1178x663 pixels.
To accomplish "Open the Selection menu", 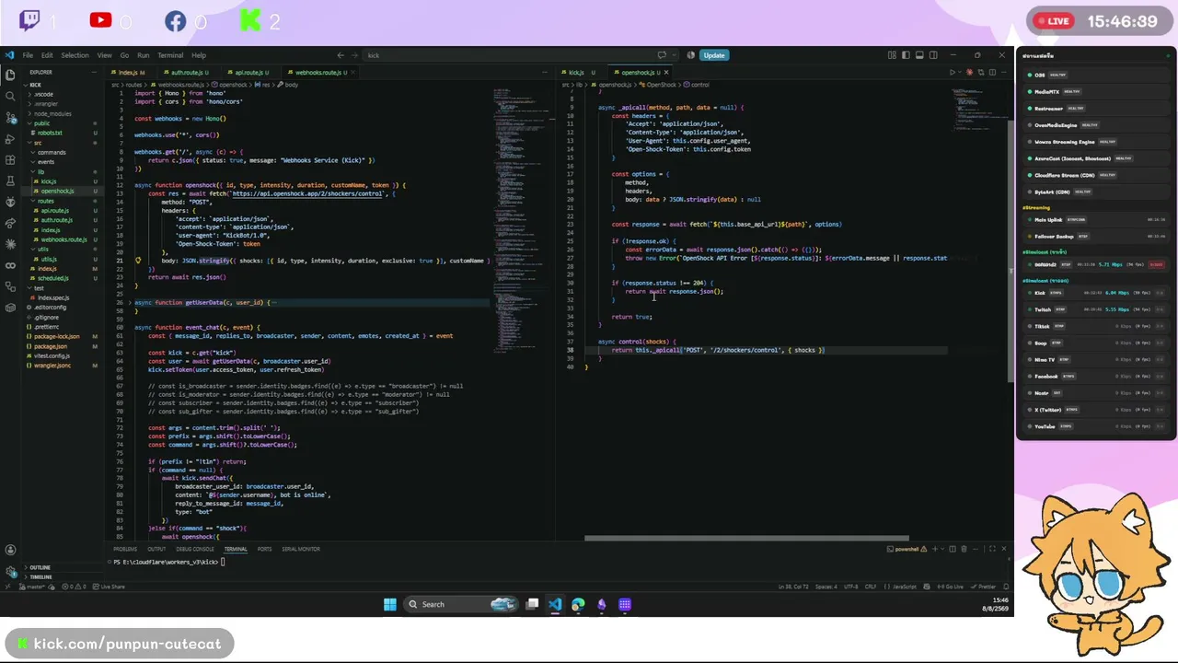I will point(75,55).
